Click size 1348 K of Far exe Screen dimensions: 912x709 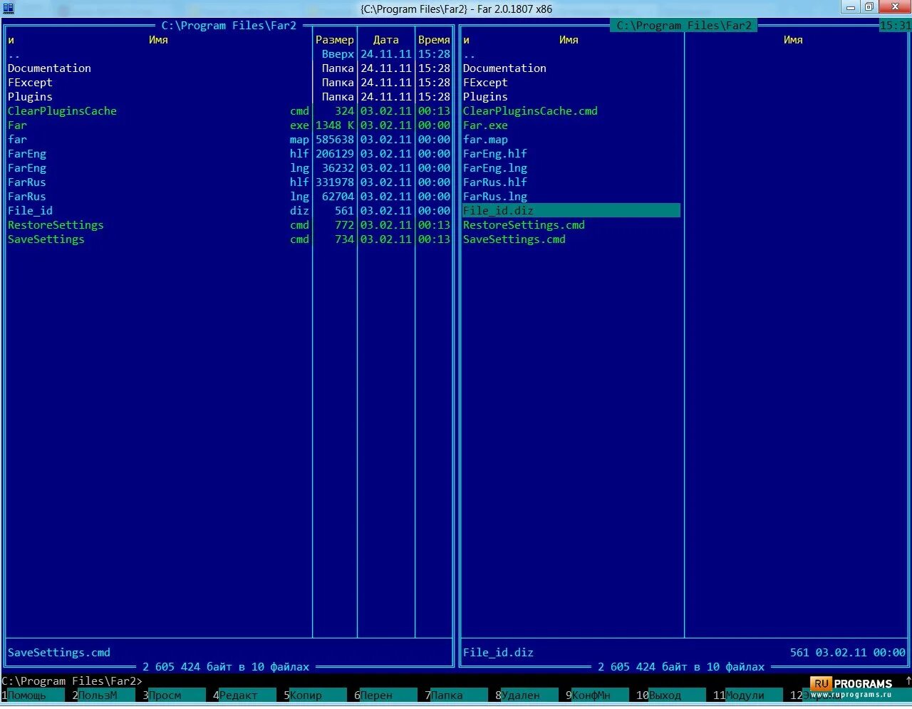(335, 125)
